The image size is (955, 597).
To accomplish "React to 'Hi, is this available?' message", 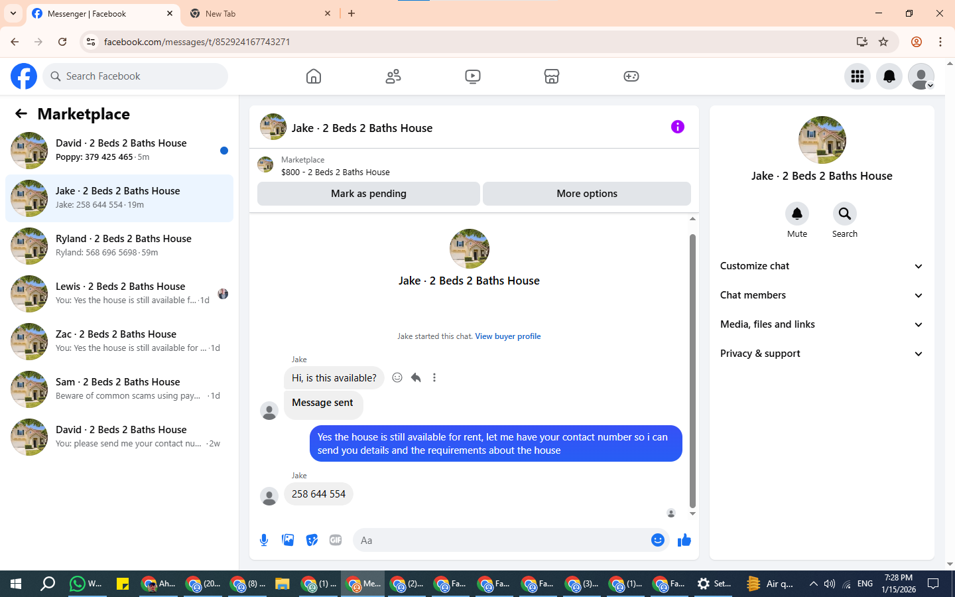I will tap(397, 377).
